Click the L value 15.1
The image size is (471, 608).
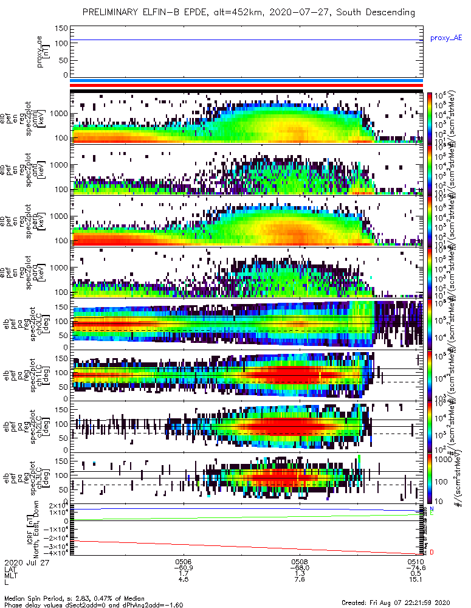click(416, 579)
